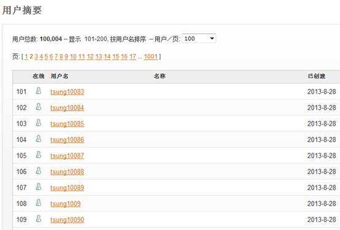Go to page 8 of the user list
Screen dimensions: 340x230
click(61, 56)
